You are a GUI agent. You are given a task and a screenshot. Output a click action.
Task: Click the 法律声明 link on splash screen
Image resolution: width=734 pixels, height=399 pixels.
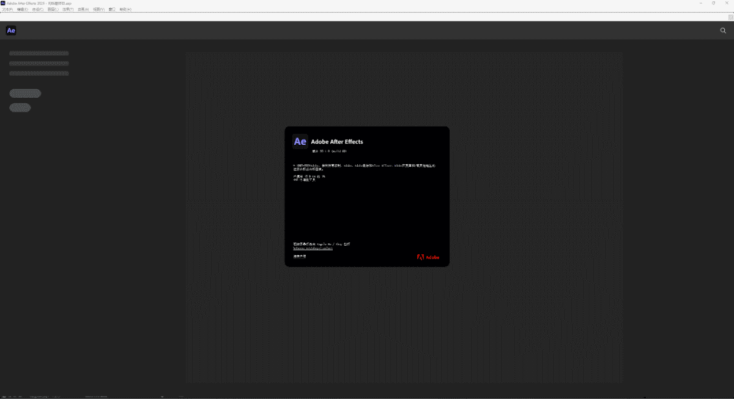point(299,257)
